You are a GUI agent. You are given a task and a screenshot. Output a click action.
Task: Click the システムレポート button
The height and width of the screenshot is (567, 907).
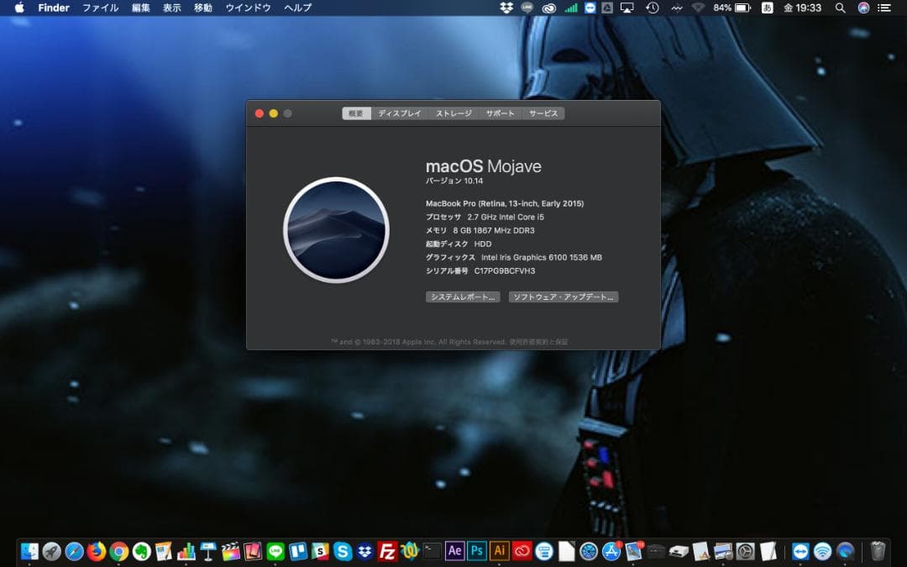[x=463, y=297]
